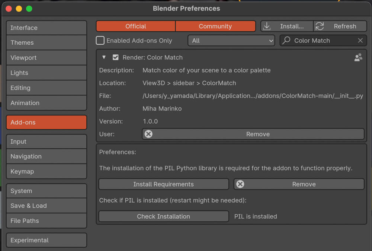Click the green zoom window button
372x251 pixels.
(x=29, y=9)
